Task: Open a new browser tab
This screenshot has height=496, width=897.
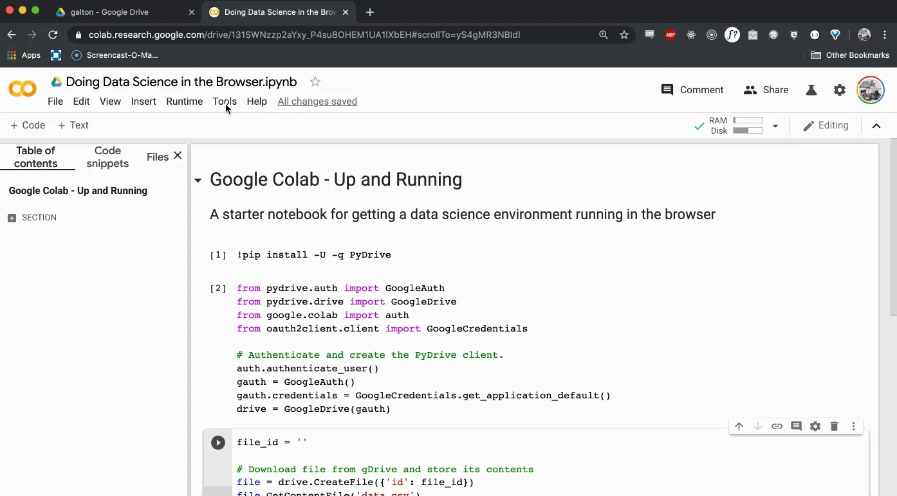Action: (369, 12)
